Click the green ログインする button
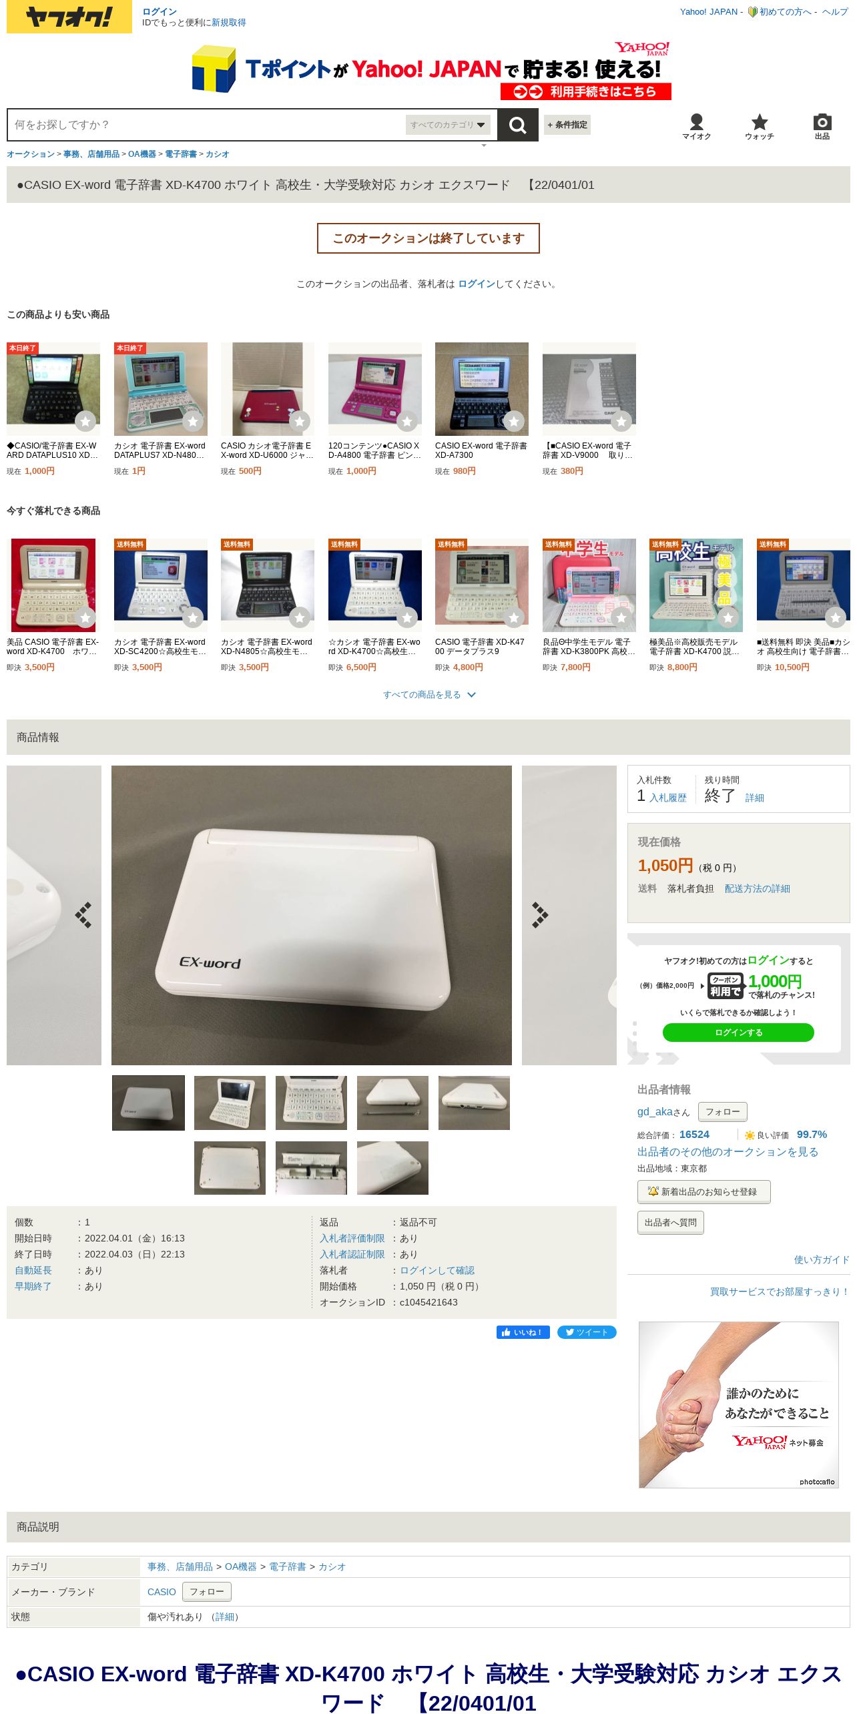Image resolution: width=857 pixels, height=1714 pixels. pyautogui.click(x=738, y=1033)
